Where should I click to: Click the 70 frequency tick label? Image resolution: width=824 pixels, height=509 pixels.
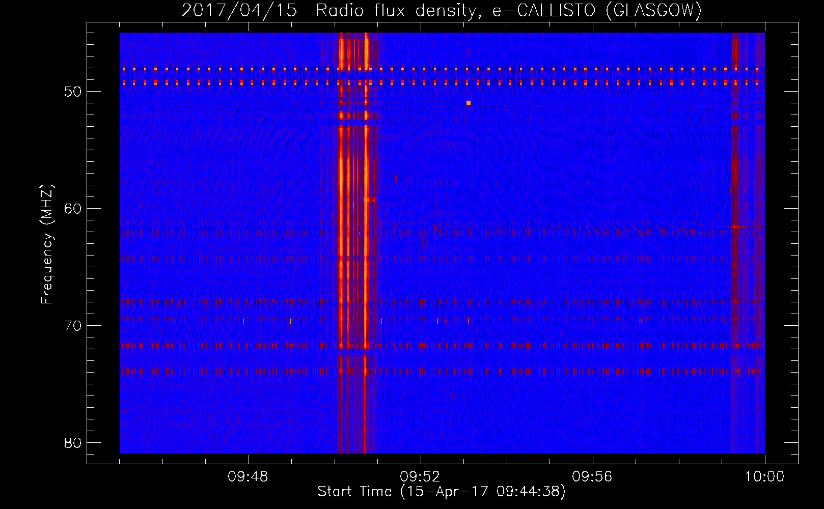pyautogui.click(x=73, y=325)
